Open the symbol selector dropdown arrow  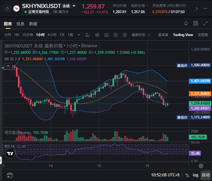[74, 6]
